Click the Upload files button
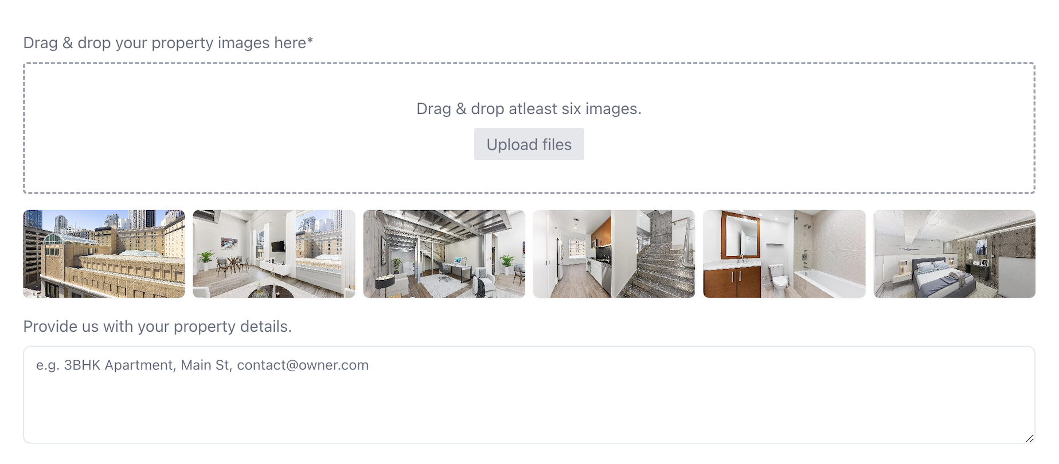This screenshot has height=464, width=1059. coord(529,144)
